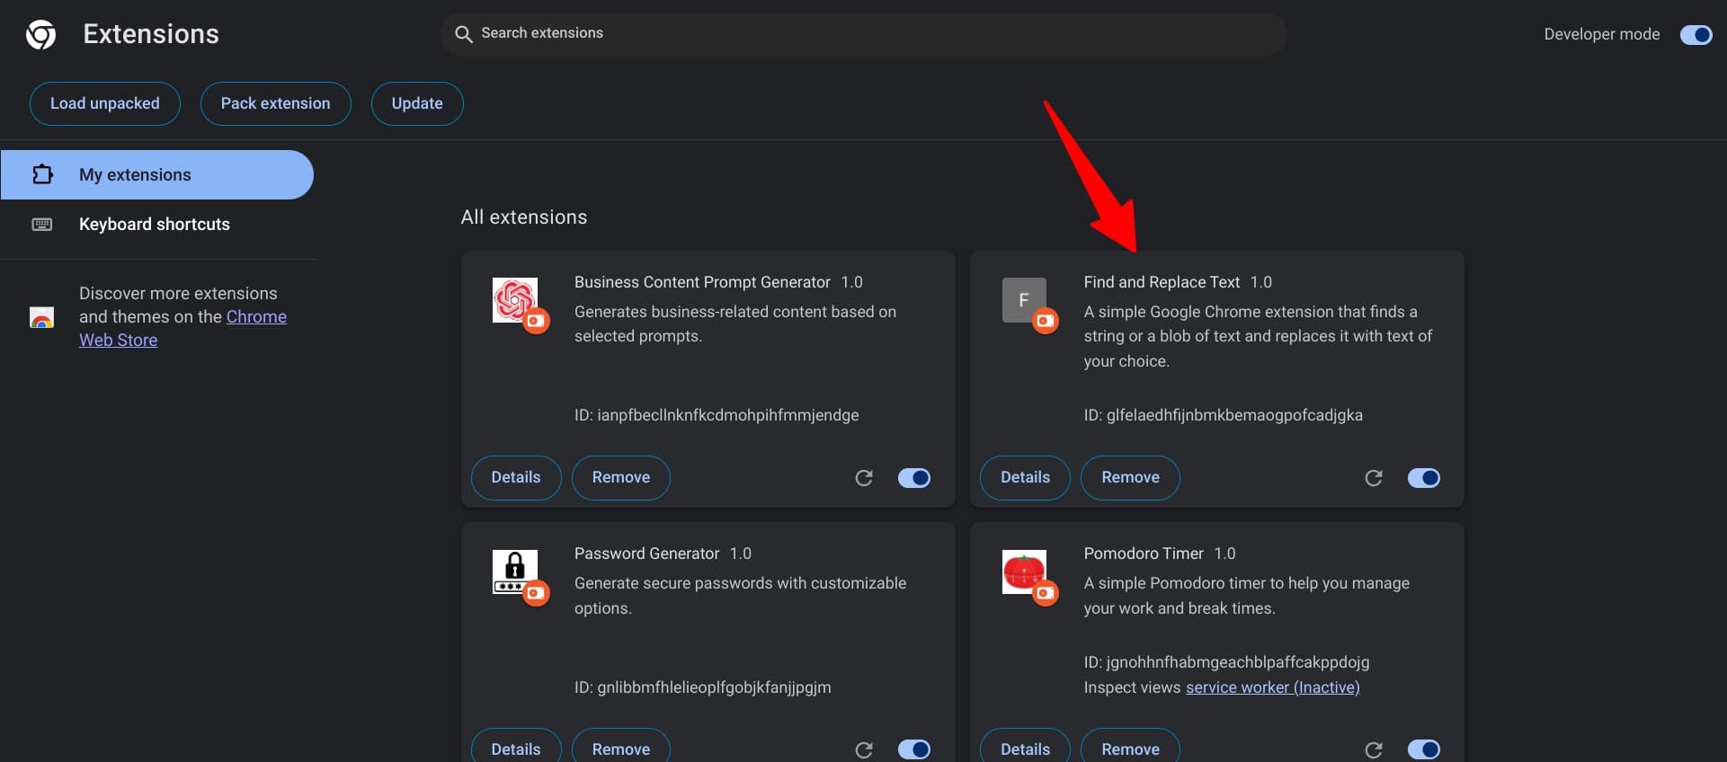Reload the Business Content Prompt Generator extension
Image resolution: width=1727 pixels, height=762 pixels.
864,478
